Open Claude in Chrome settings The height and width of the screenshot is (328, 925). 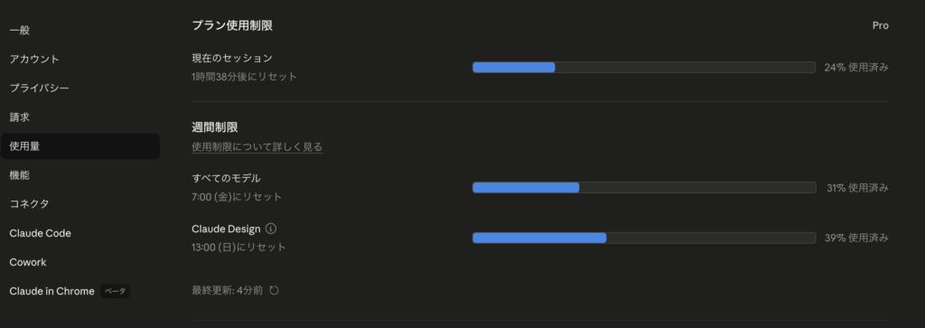point(80,292)
